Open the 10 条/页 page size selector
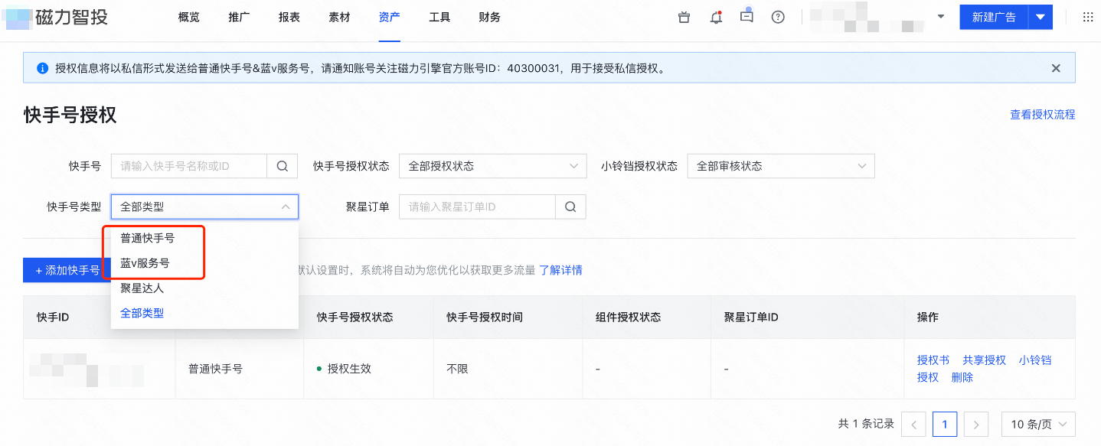The width and height of the screenshot is (1101, 446). [1038, 424]
